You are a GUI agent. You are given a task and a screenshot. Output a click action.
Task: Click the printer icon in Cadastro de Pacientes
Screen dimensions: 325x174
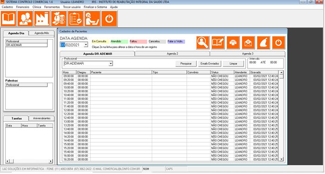233,43
